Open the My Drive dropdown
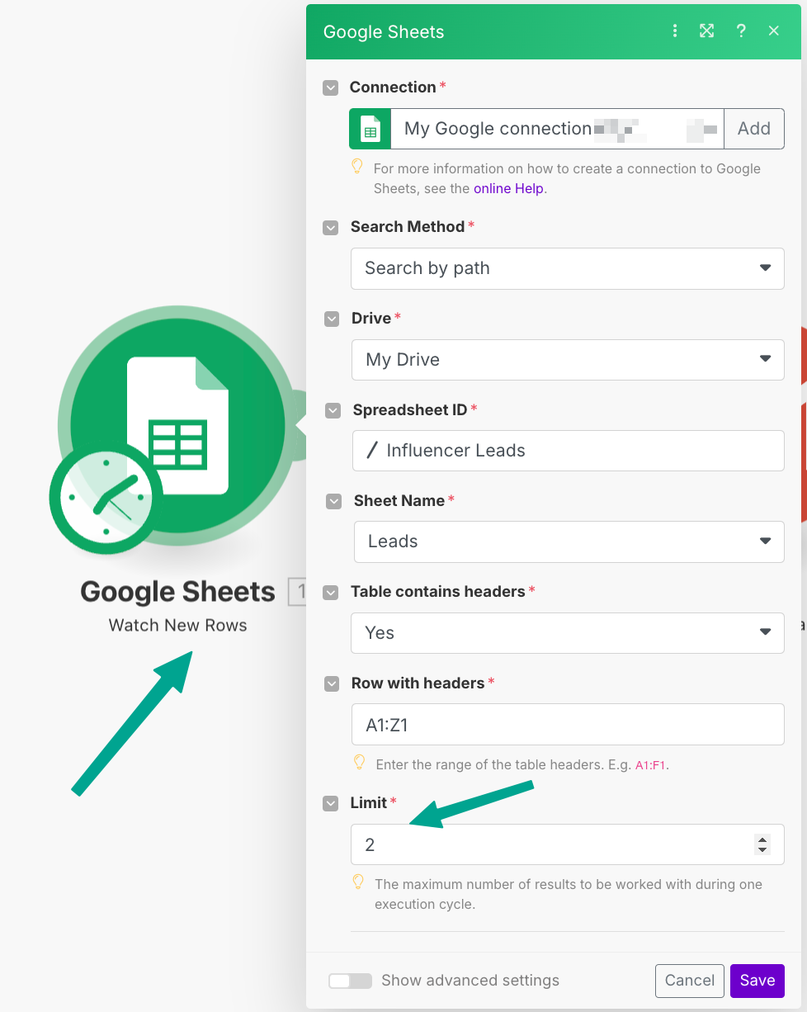 (568, 360)
